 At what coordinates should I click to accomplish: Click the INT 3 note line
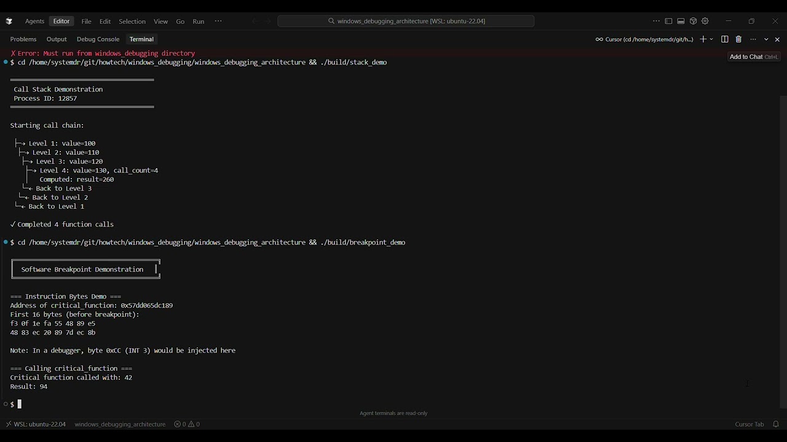[x=123, y=351]
